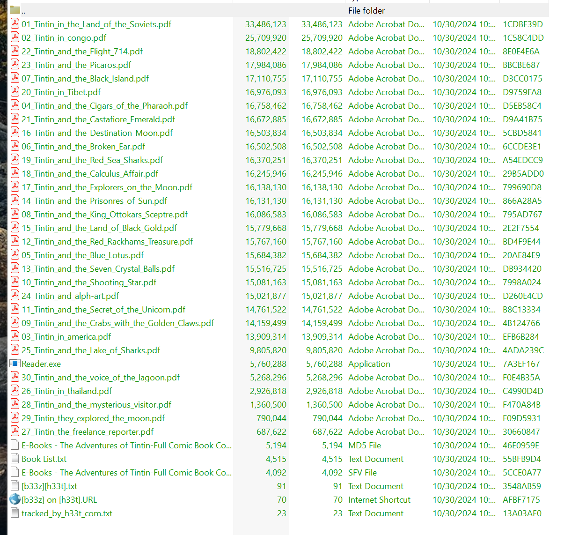Select 25_Tintin_and_the_Lake_of_Sharks.pdf file name

click(91, 350)
